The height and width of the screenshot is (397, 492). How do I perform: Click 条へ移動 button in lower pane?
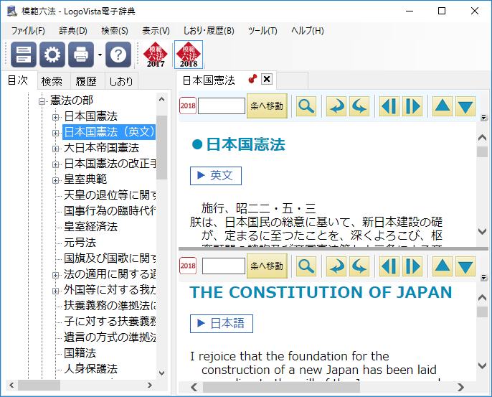pos(267,266)
